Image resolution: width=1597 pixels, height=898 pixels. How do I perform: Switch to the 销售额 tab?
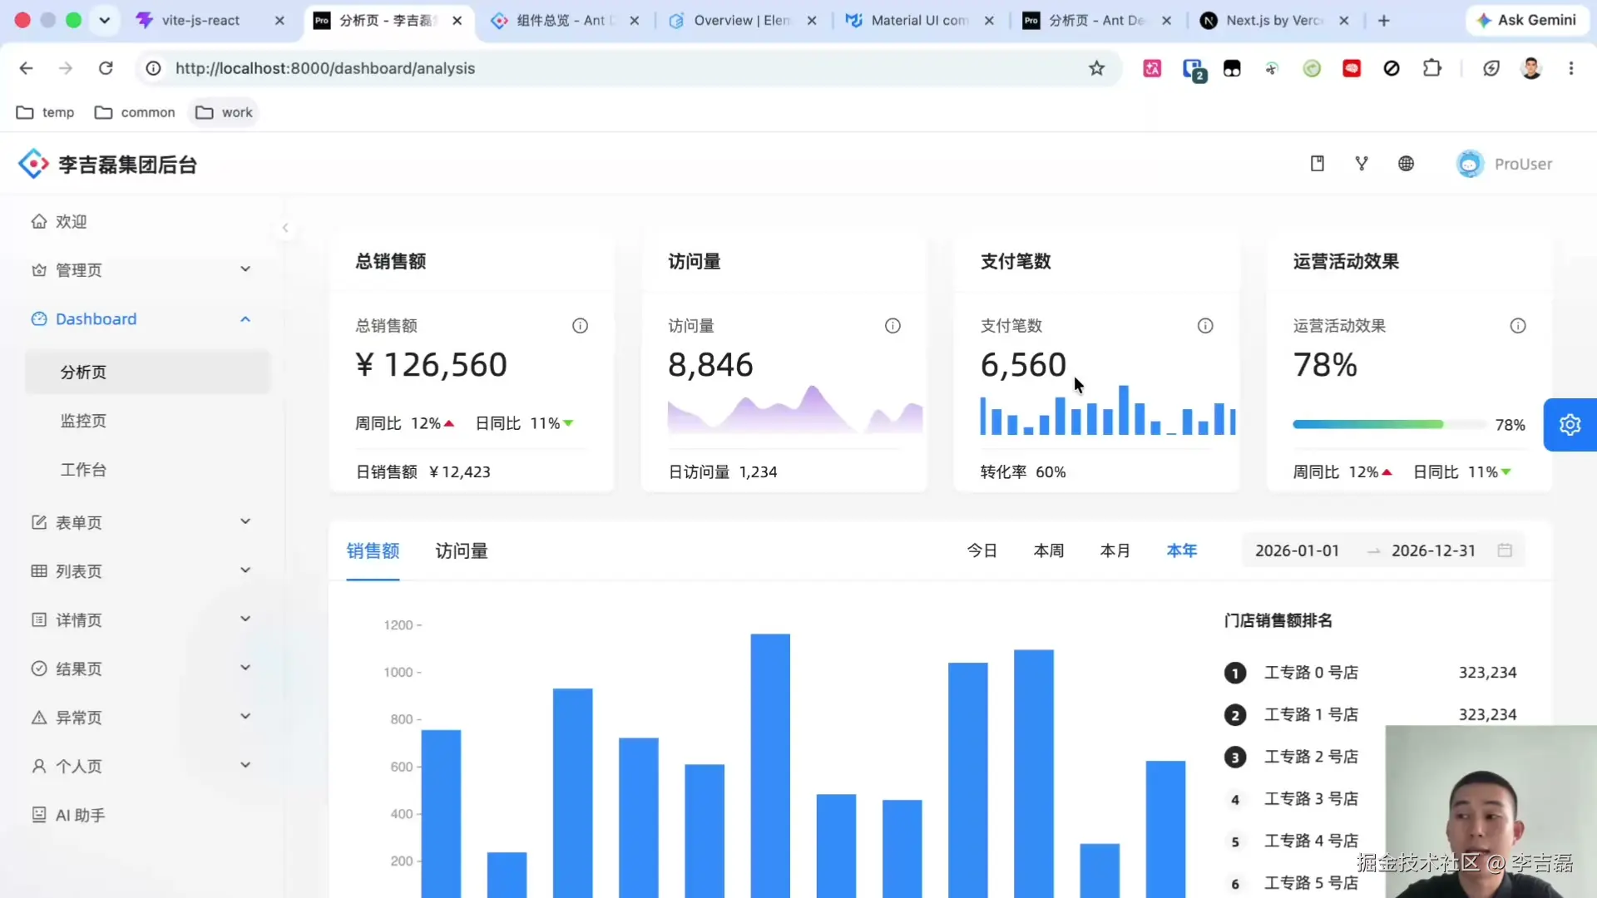click(x=373, y=550)
